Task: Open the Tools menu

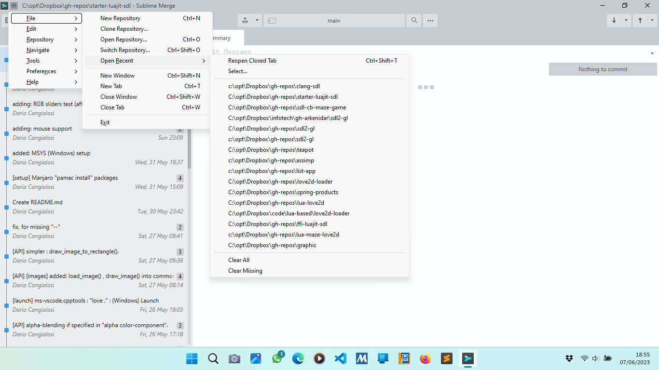Action: (x=46, y=61)
